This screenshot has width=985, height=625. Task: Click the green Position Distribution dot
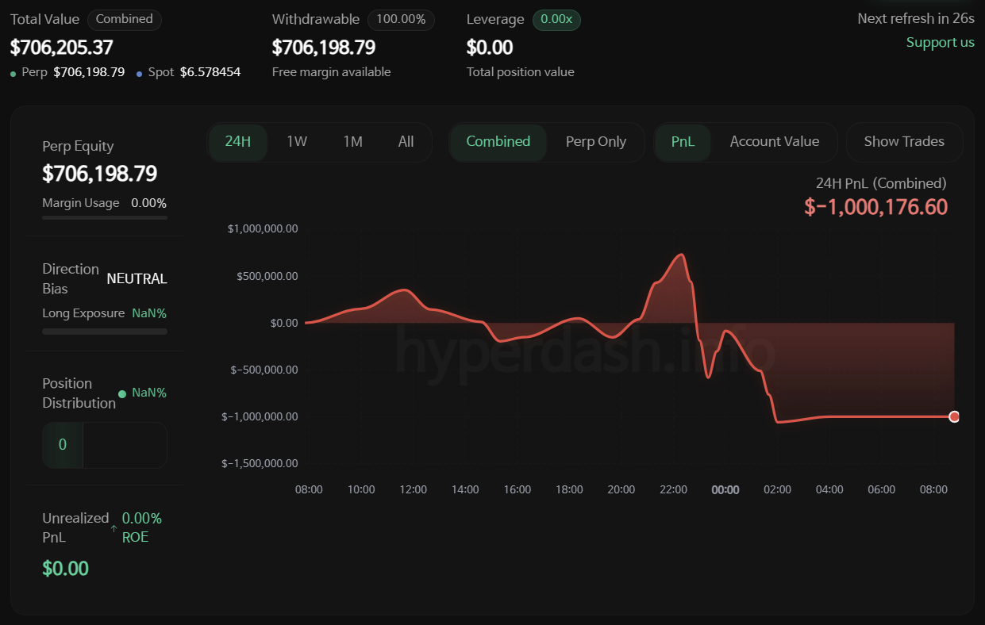122,393
